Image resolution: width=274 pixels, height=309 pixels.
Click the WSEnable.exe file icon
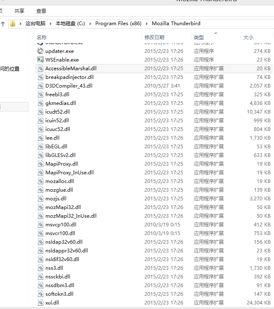point(40,60)
